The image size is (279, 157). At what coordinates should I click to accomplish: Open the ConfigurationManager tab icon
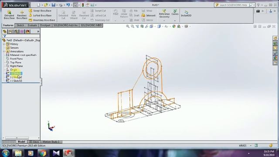pos(16,32)
